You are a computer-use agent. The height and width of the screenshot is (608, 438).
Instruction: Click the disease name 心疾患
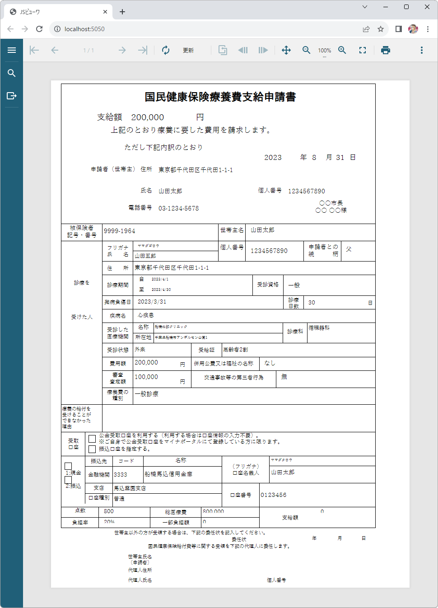click(146, 315)
